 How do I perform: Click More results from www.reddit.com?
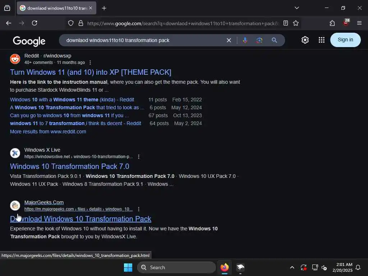(48, 132)
